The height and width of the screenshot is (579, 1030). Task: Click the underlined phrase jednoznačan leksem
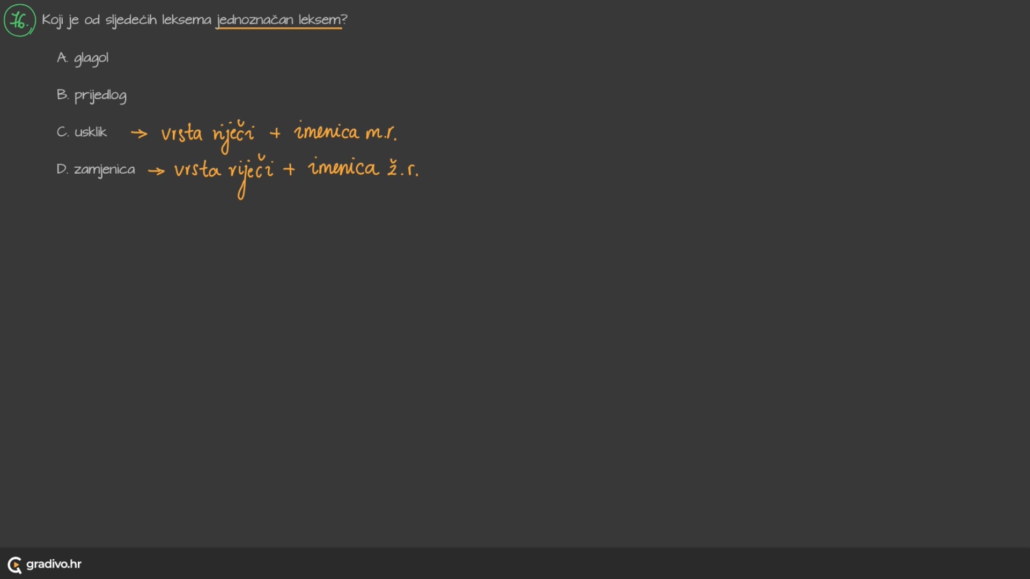pyautogui.click(x=279, y=20)
